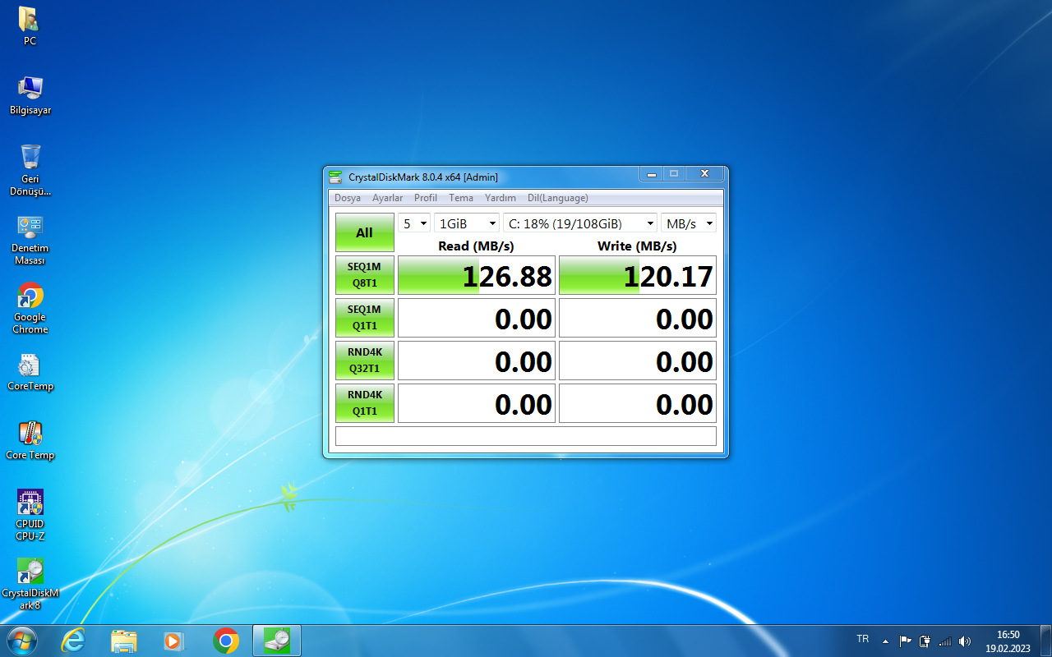Image resolution: width=1052 pixels, height=657 pixels.
Task: Launch Google Chrome from the taskbar
Action: [226, 641]
